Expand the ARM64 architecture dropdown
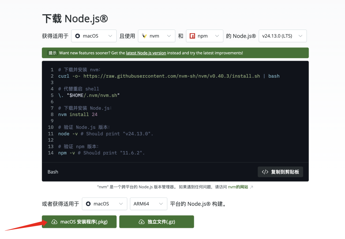The image size is (345, 239). tap(148, 204)
